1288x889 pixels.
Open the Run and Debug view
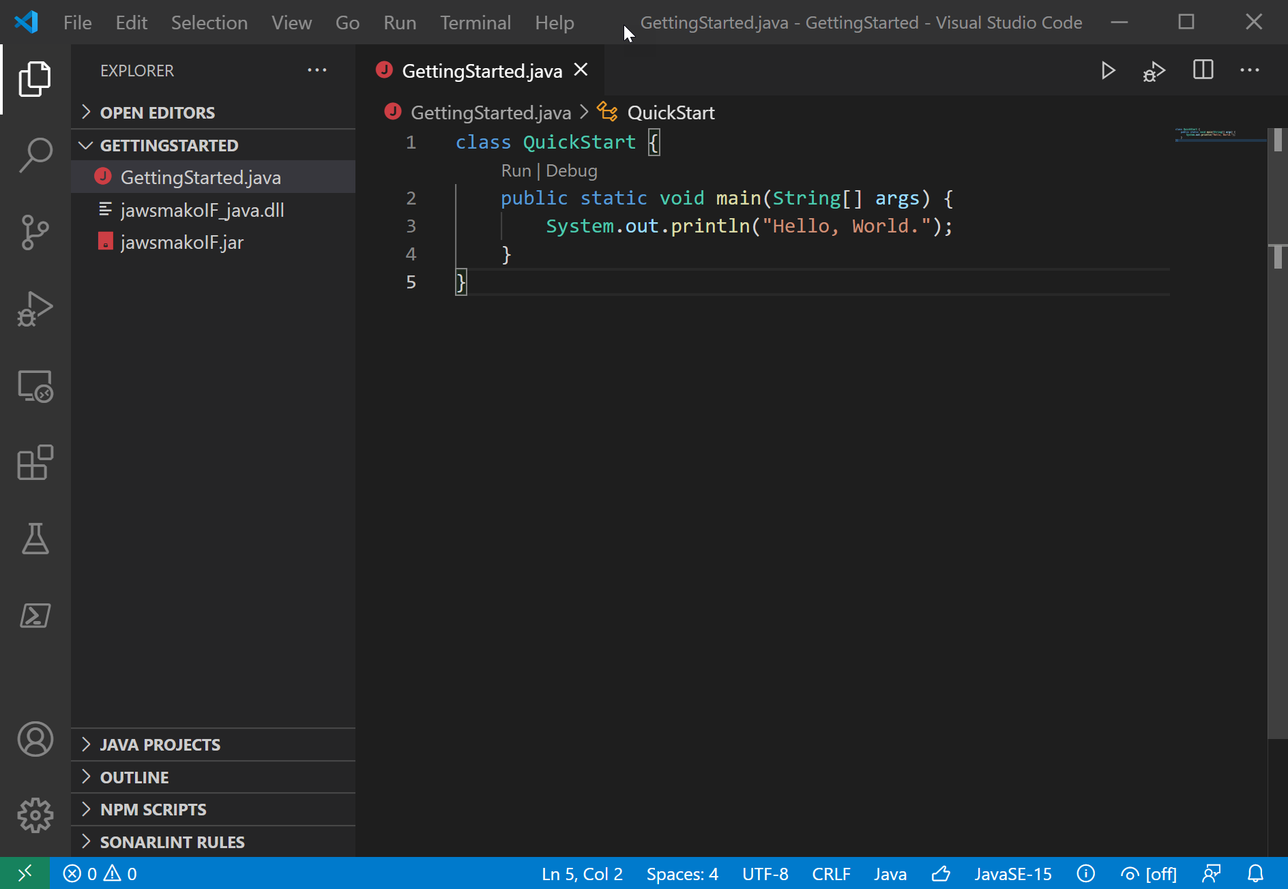point(35,310)
